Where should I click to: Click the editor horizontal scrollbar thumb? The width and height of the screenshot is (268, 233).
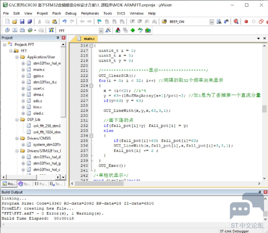pyautogui.click(x=99, y=183)
